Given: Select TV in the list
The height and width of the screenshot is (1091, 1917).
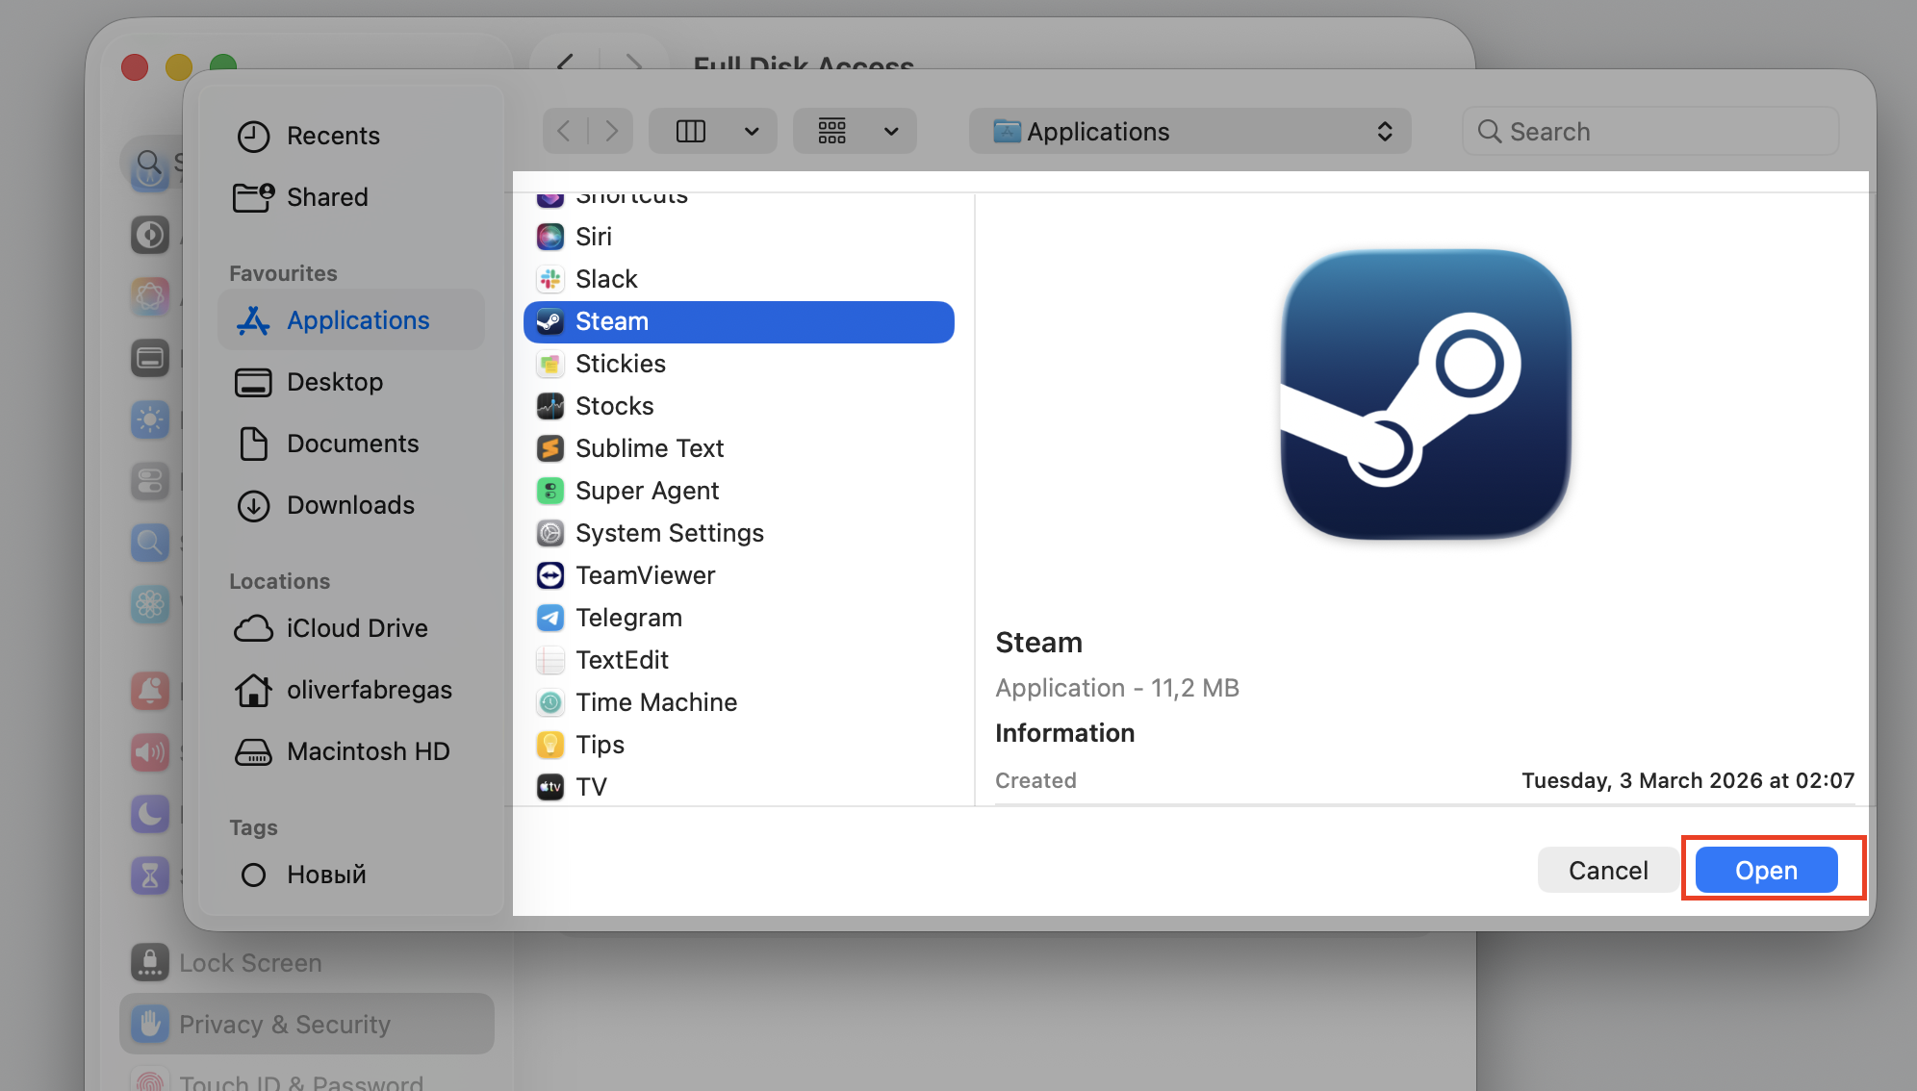Looking at the screenshot, I should (739, 787).
